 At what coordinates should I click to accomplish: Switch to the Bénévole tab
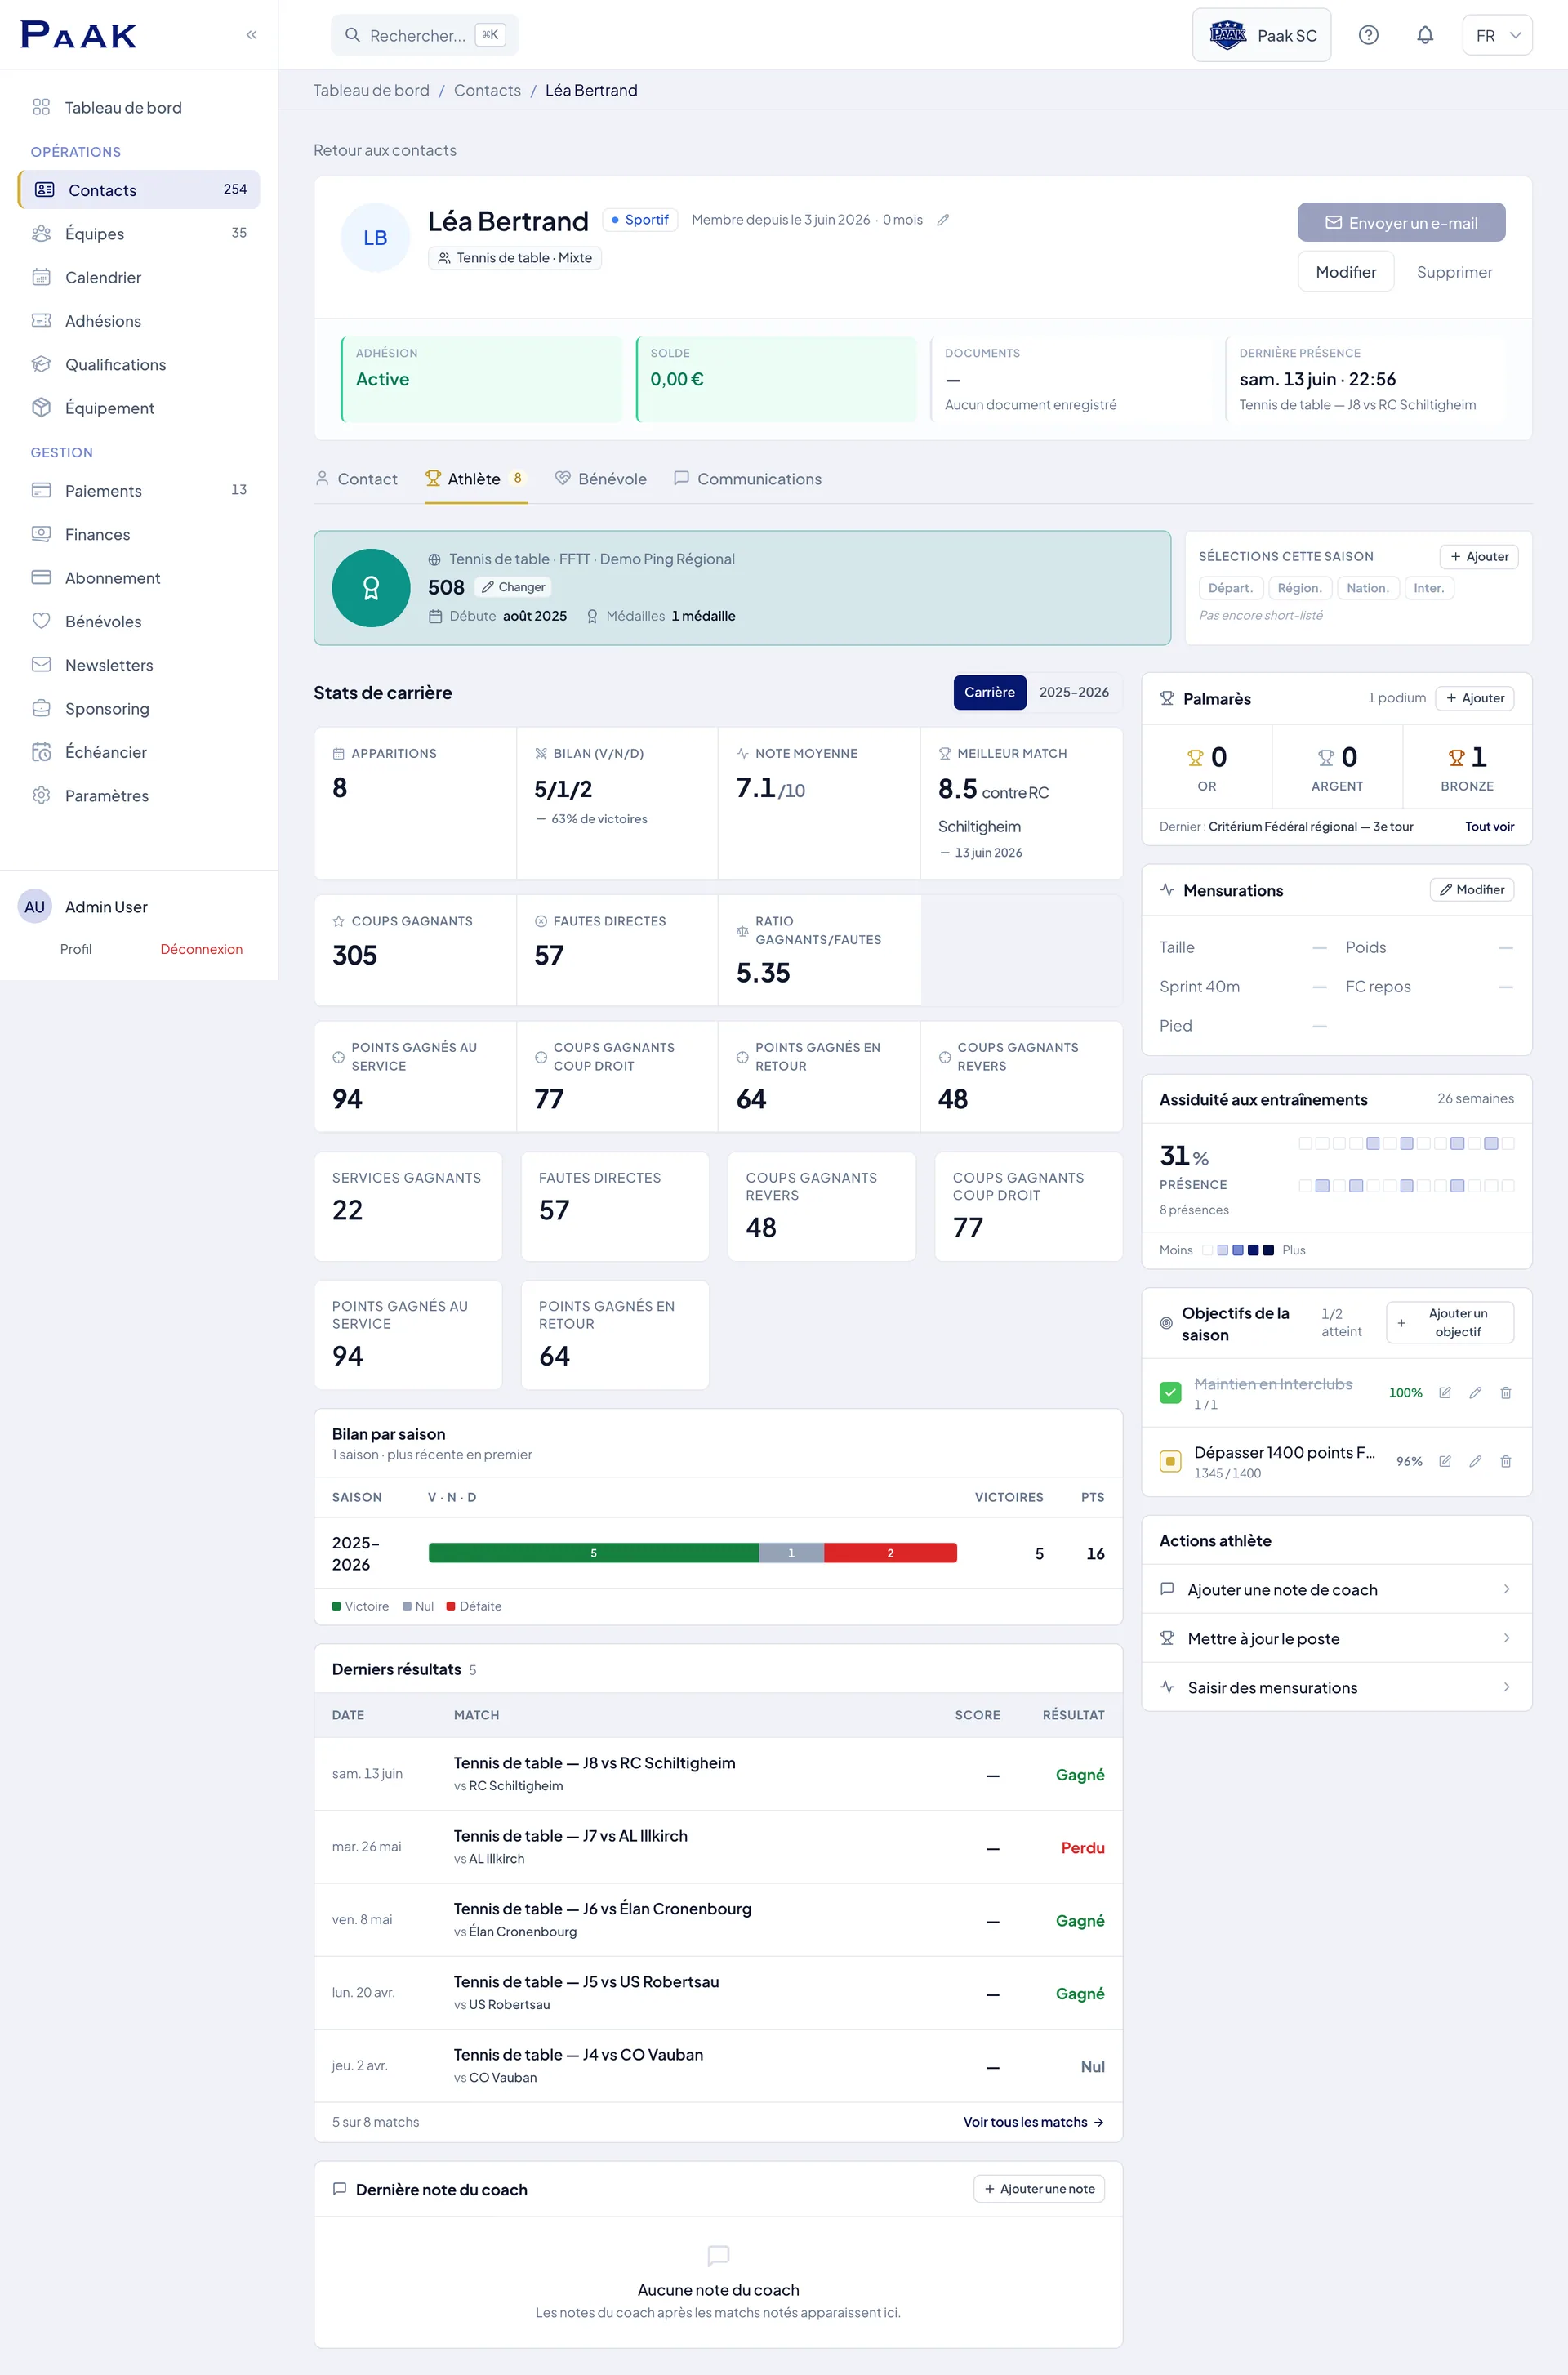(x=601, y=479)
